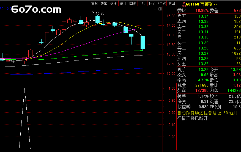Image resolution: width=241 pixels, height=152 pixels.
Task: Click the 0.20 indicator axis label
Action: [x=172, y=137]
